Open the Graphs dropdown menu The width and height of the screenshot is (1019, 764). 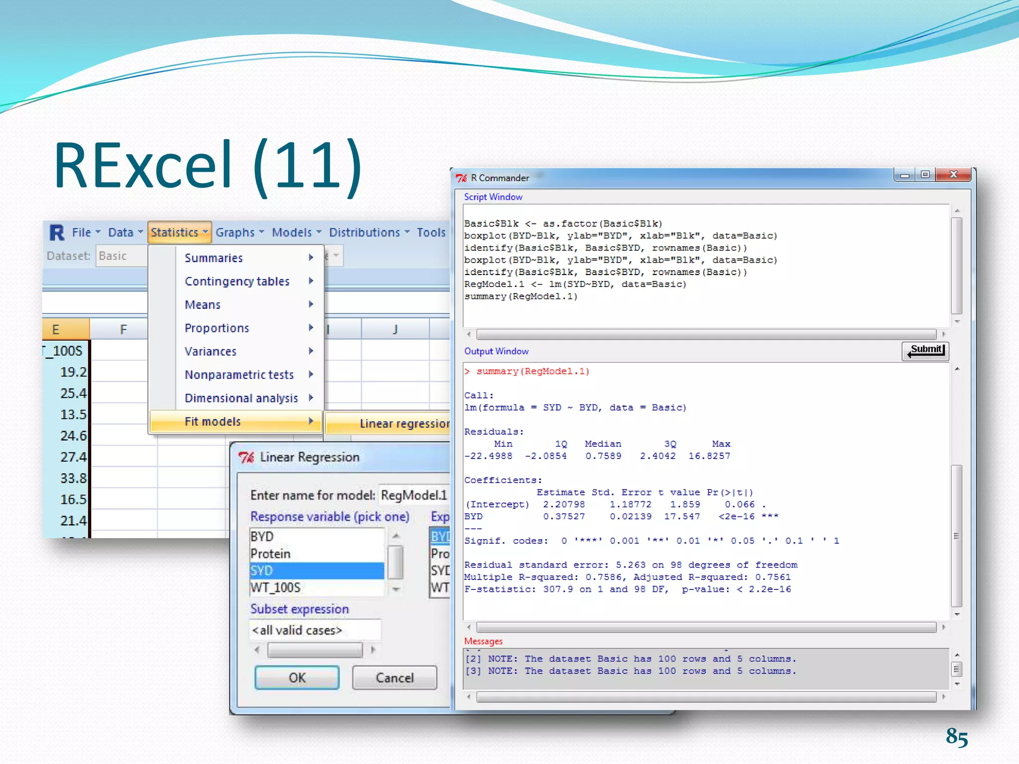[240, 232]
